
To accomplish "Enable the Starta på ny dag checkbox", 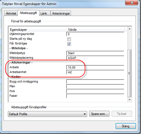I will [x=69, y=39].
